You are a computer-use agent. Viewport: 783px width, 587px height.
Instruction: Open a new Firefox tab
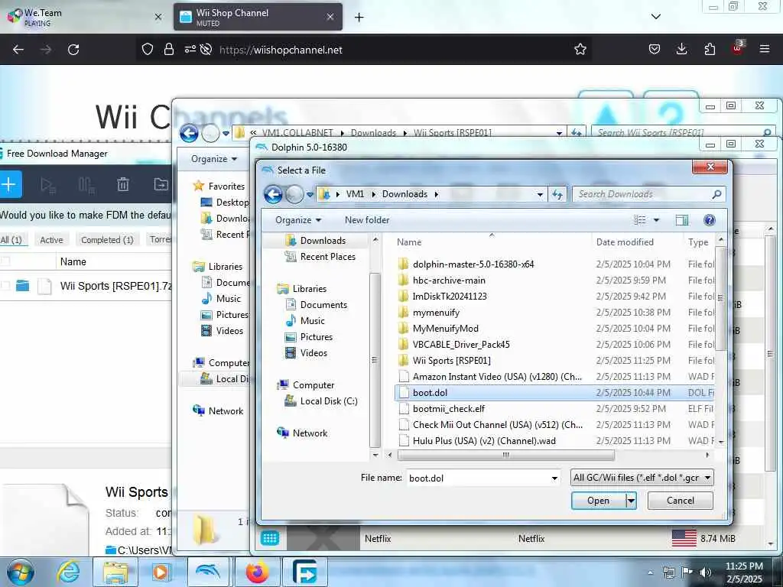click(x=359, y=18)
